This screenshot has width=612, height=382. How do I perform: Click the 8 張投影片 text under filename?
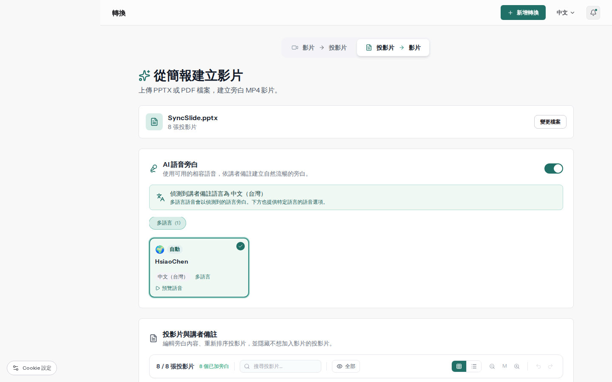[x=182, y=127]
